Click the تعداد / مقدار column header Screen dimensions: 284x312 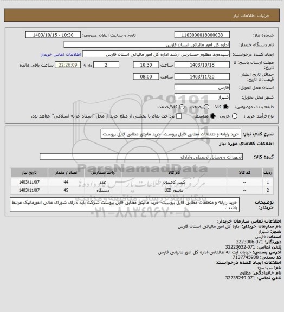click(x=66, y=173)
